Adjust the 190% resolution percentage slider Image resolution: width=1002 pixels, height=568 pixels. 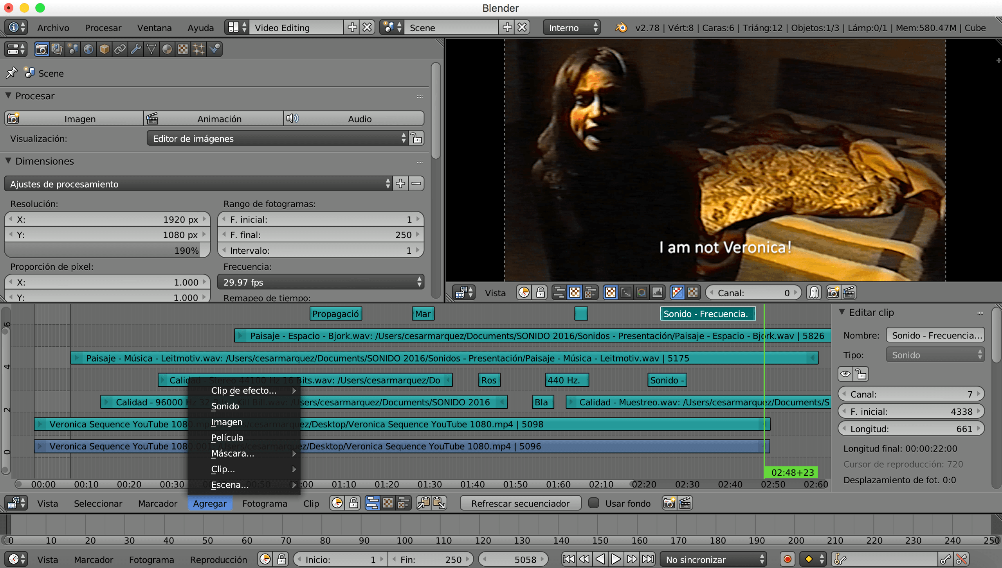(107, 250)
